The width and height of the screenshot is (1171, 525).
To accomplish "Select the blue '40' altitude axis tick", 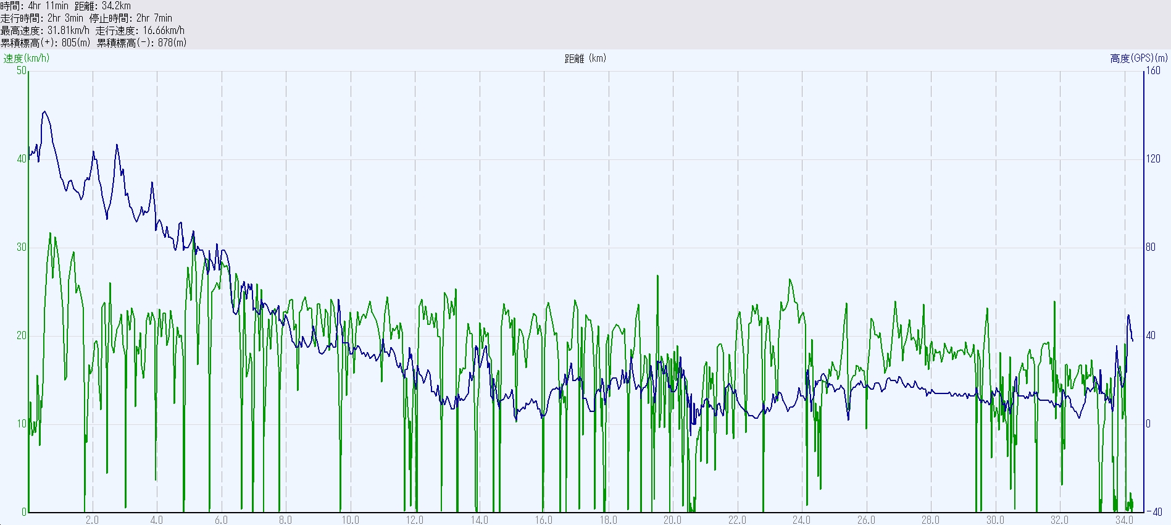I will point(1151,335).
